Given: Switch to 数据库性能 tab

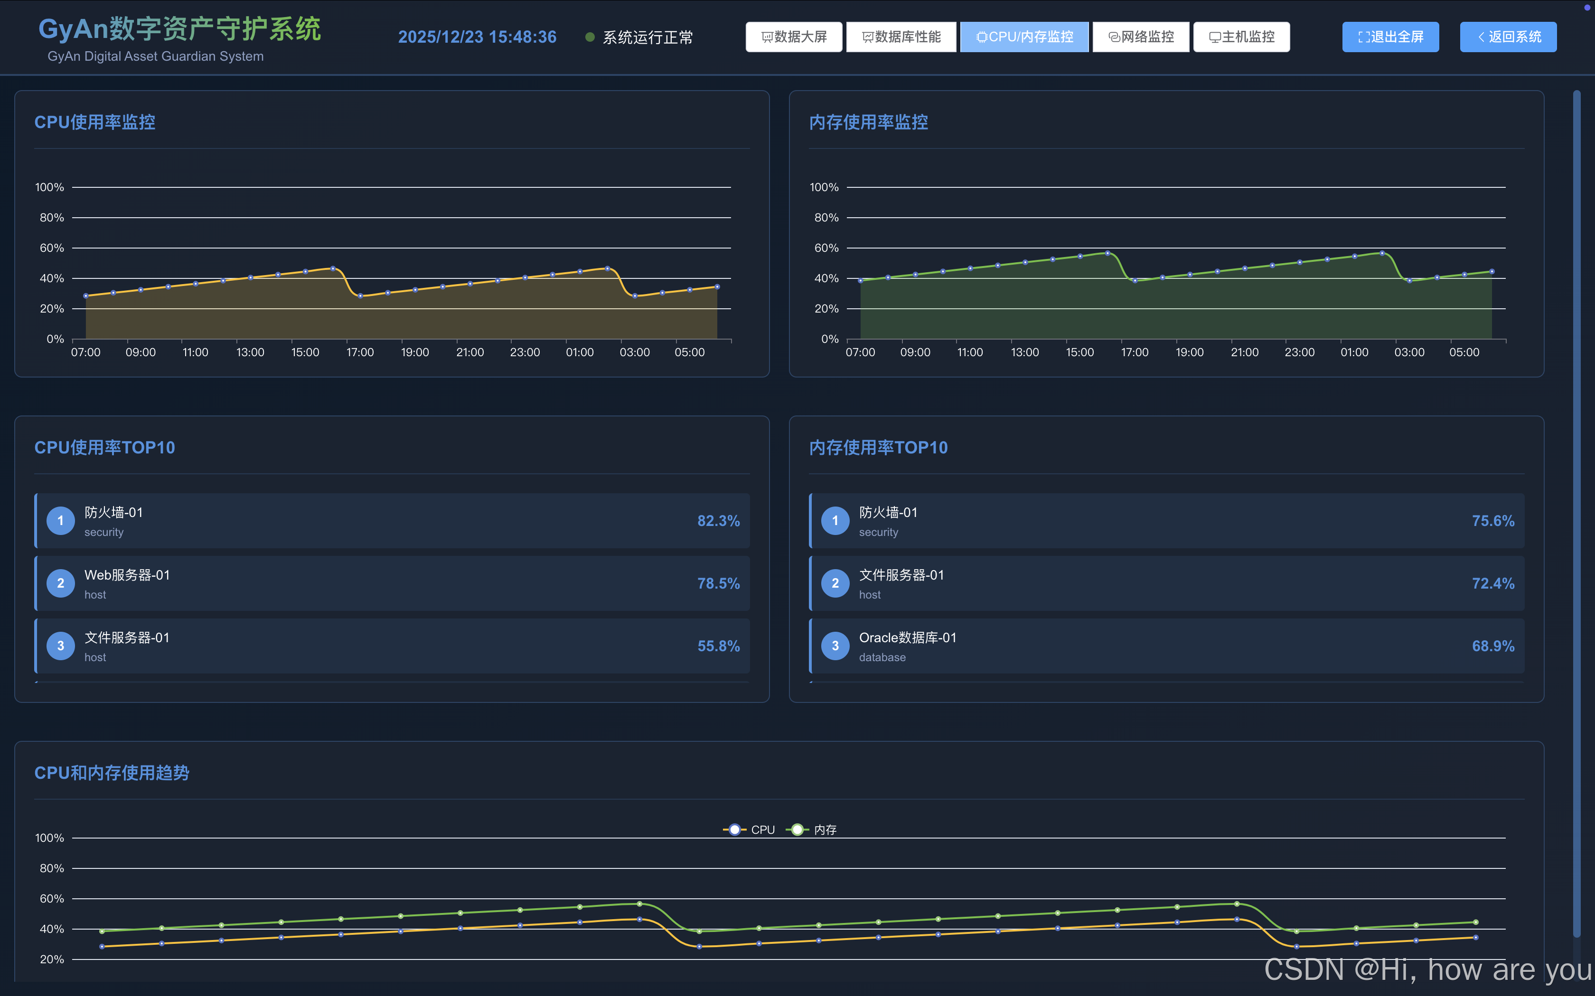Looking at the screenshot, I should pos(901,37).
